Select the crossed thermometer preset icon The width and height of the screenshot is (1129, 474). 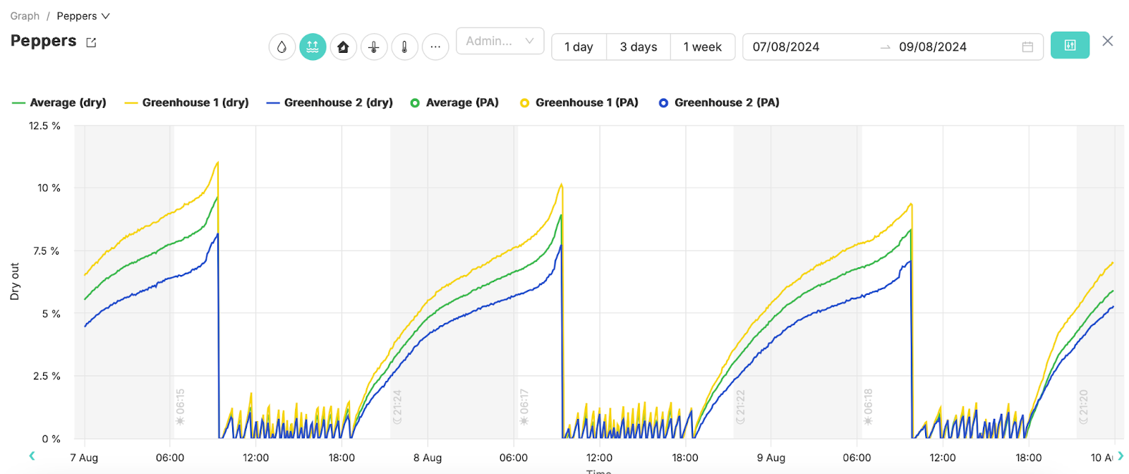pos(374,47)
